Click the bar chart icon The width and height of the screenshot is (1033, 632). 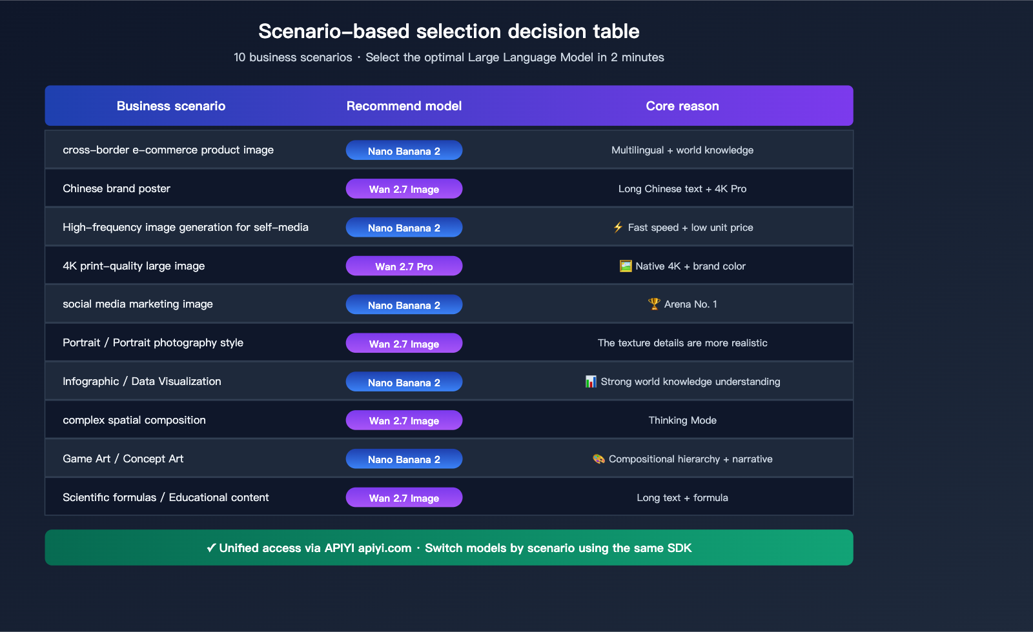pos(591,382)
